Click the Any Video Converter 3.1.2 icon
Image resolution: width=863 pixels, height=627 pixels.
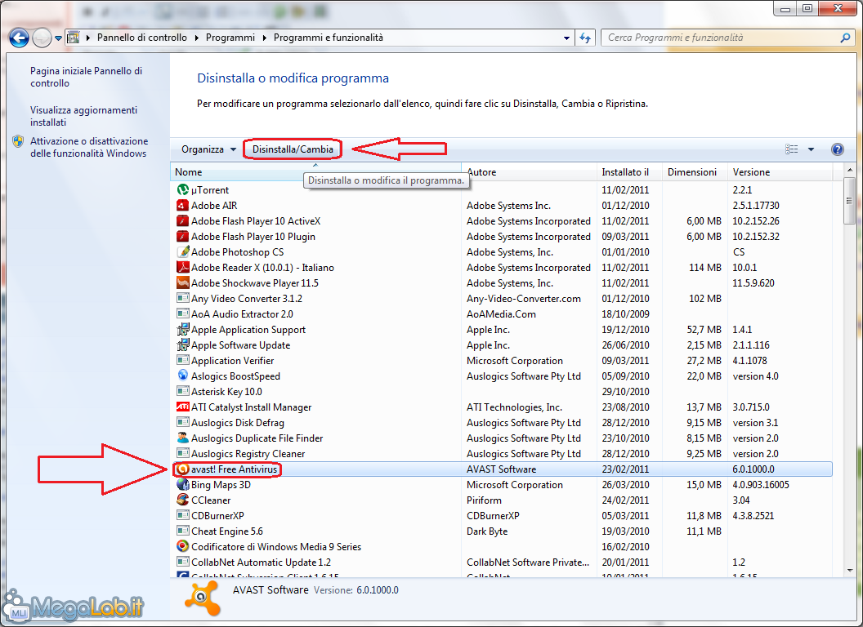pyautogui.click(x=183, y=298)
